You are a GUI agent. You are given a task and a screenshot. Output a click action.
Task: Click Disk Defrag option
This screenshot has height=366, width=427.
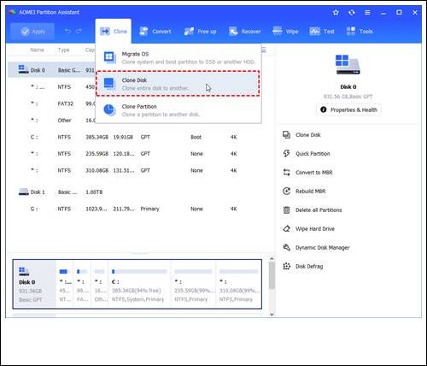tap(309, 267)
